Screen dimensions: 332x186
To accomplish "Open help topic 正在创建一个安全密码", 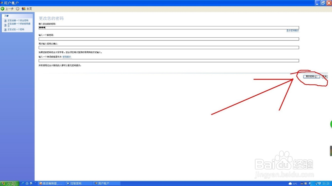I will click(18, 21).
